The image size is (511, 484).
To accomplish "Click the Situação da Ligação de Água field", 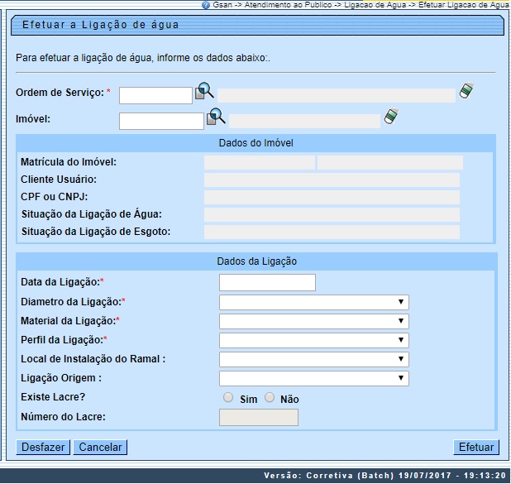I will tap(332, 214).
